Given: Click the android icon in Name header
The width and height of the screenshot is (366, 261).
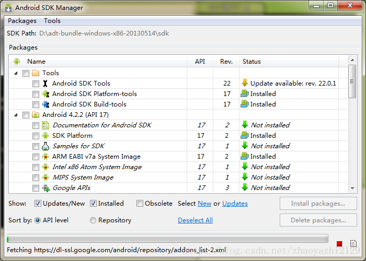Looking at the screenshot, I should pyautogui.click(x=17, y=62).
